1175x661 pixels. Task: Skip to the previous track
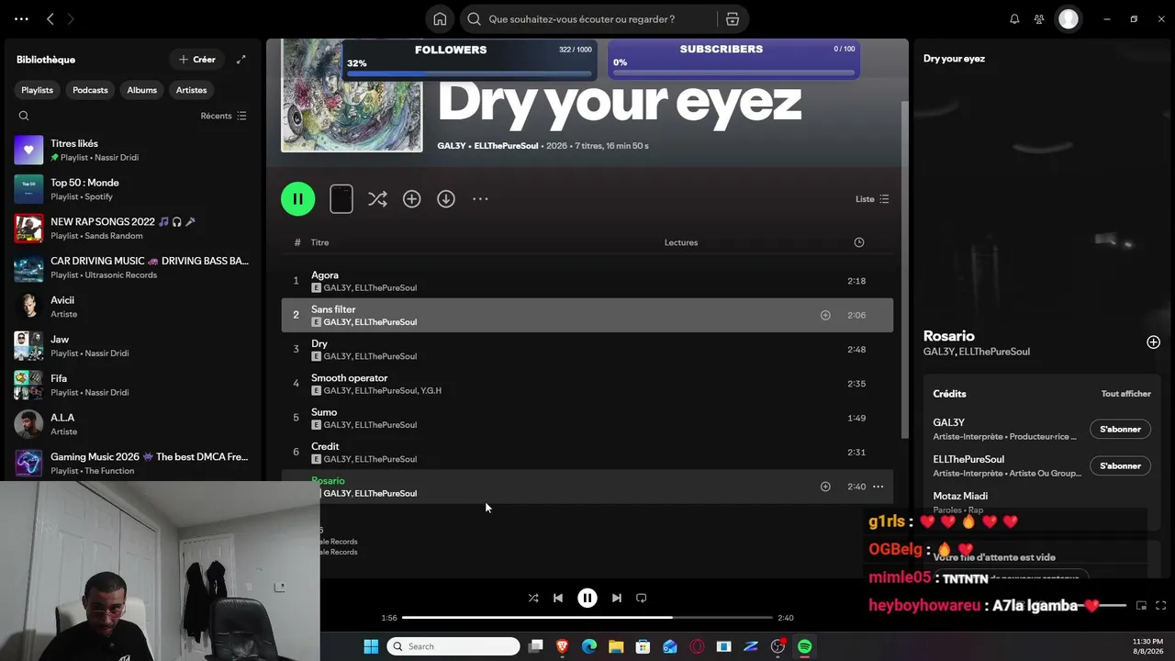[x=558, y=598]
